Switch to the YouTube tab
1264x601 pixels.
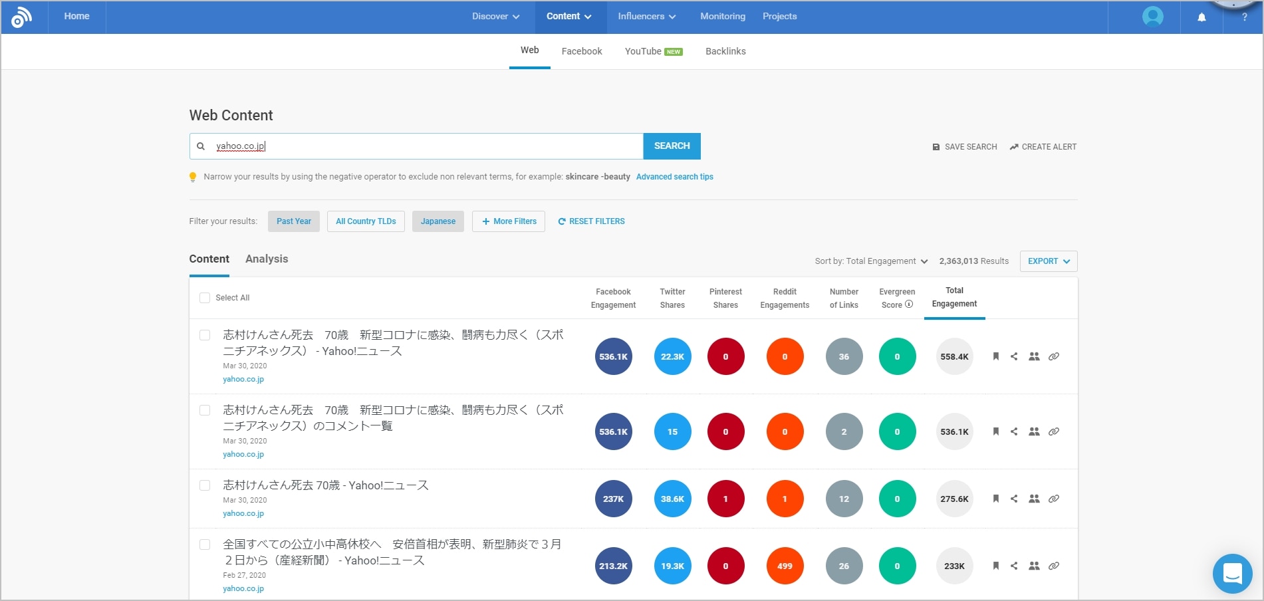tap(654, 51)
